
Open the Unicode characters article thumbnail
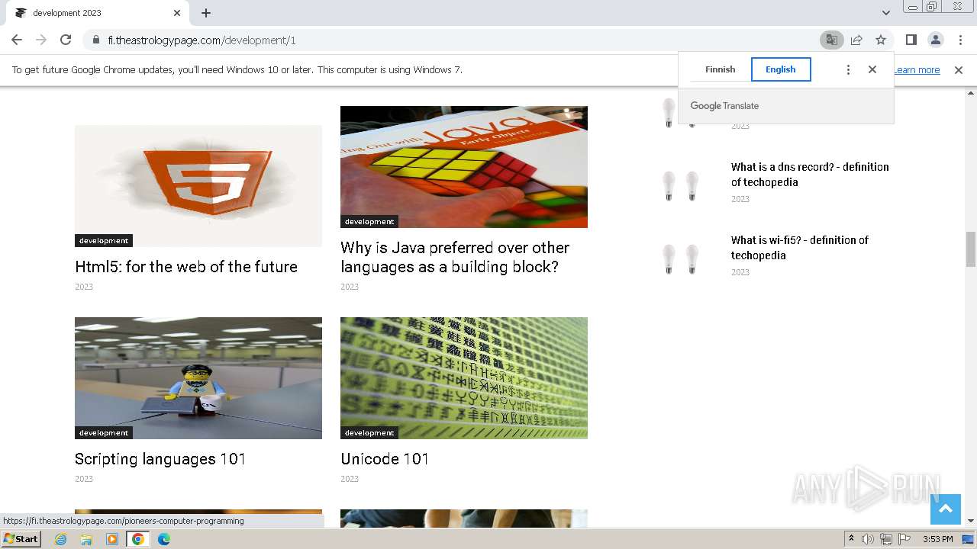464,378
